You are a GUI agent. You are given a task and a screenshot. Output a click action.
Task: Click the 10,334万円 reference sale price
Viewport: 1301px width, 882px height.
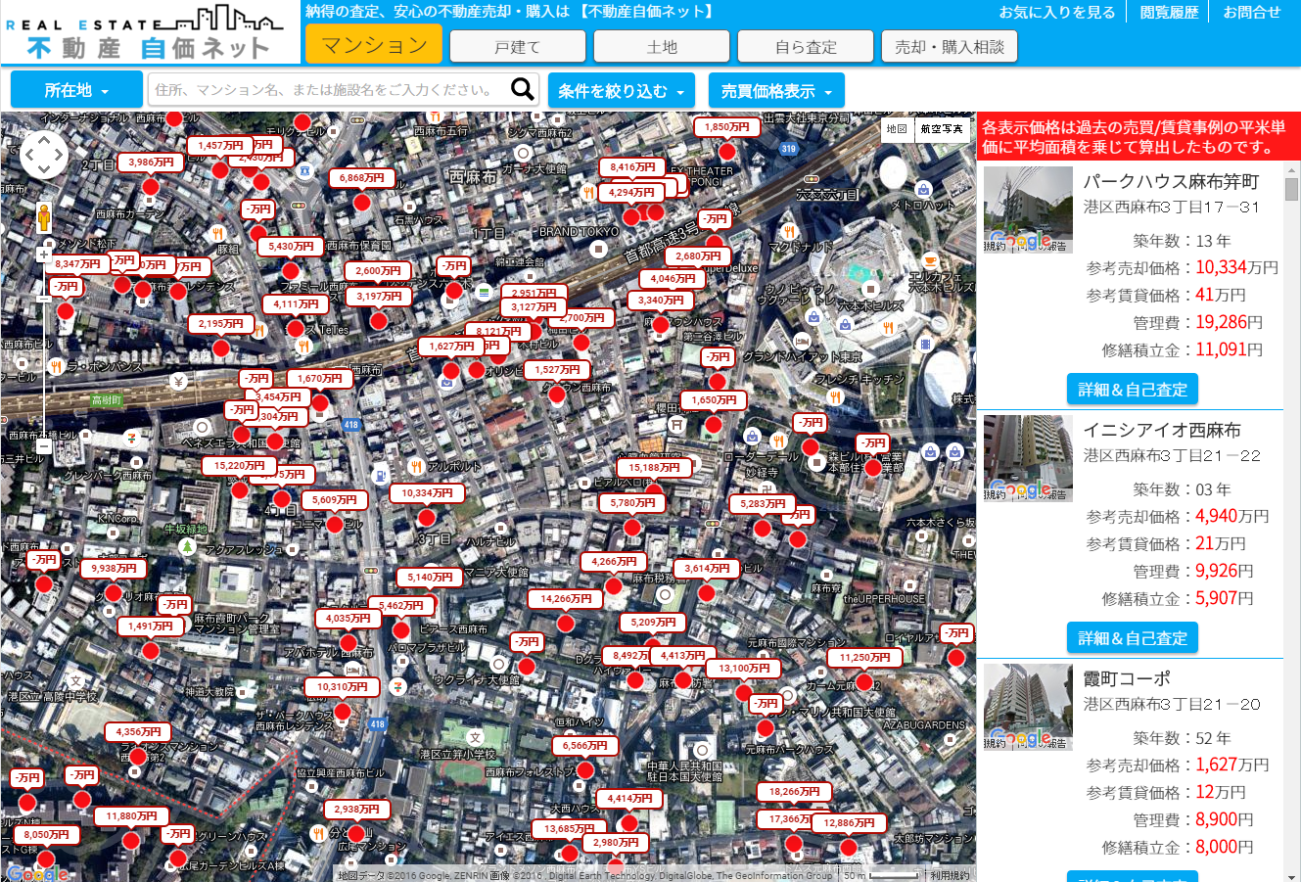[x=1236, y=267]
